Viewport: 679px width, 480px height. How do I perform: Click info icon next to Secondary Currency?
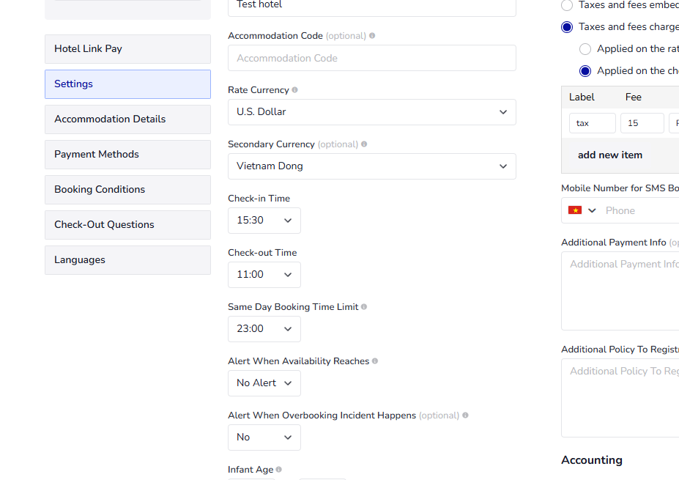point(364,144)
